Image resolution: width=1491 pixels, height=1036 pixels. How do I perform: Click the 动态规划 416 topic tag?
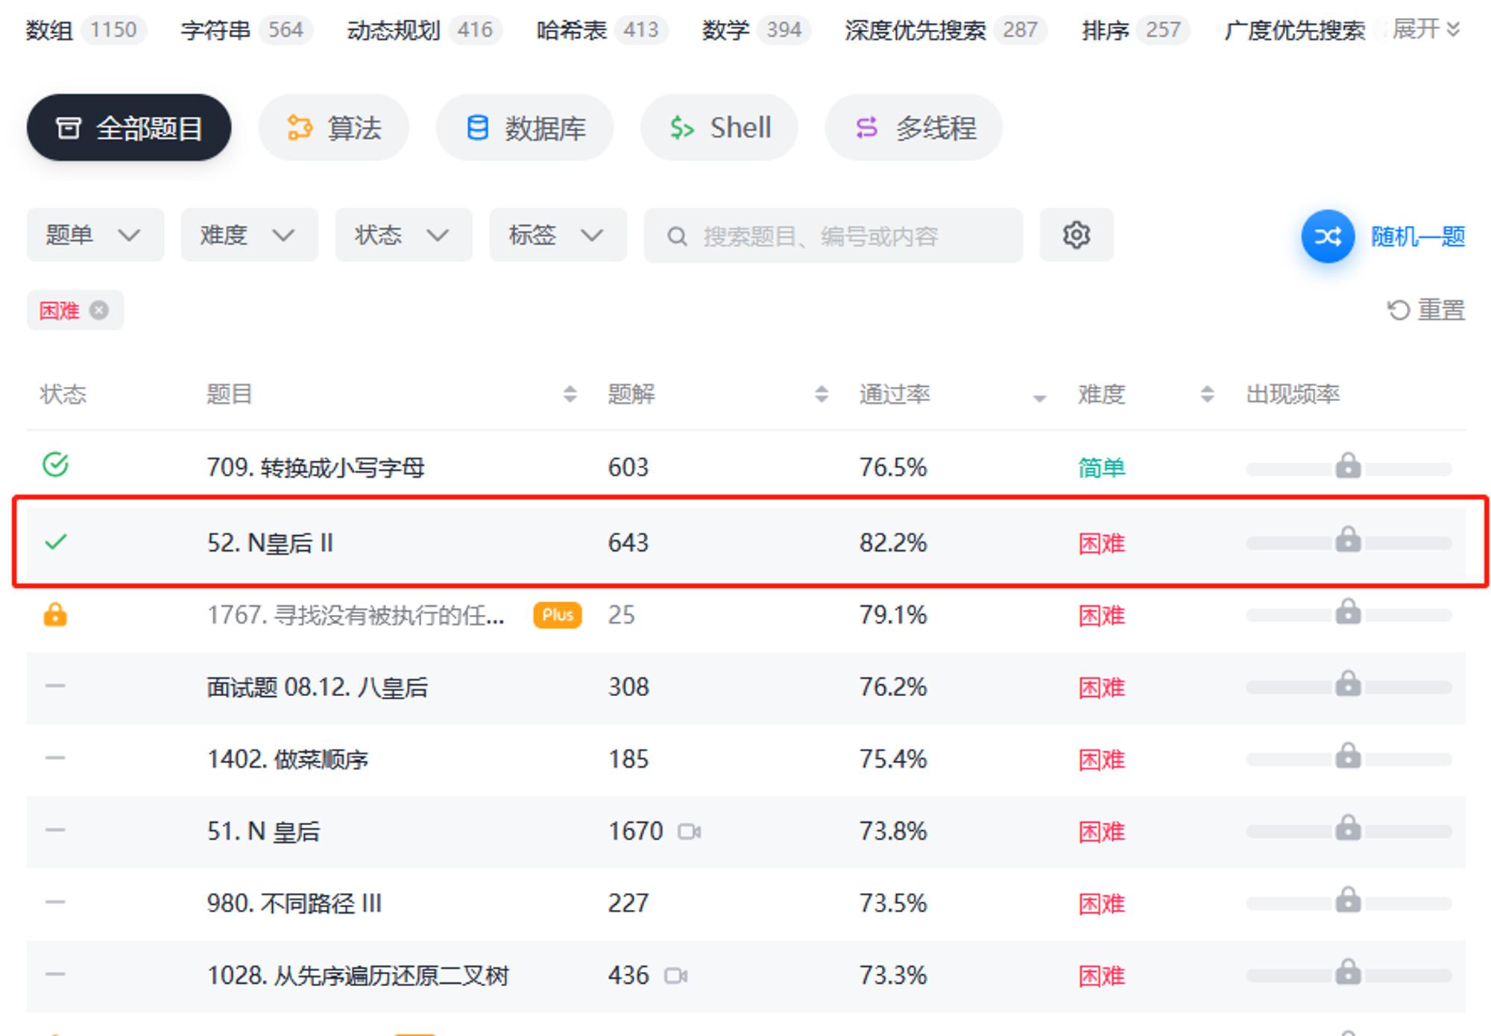click(x=424, y=30)
